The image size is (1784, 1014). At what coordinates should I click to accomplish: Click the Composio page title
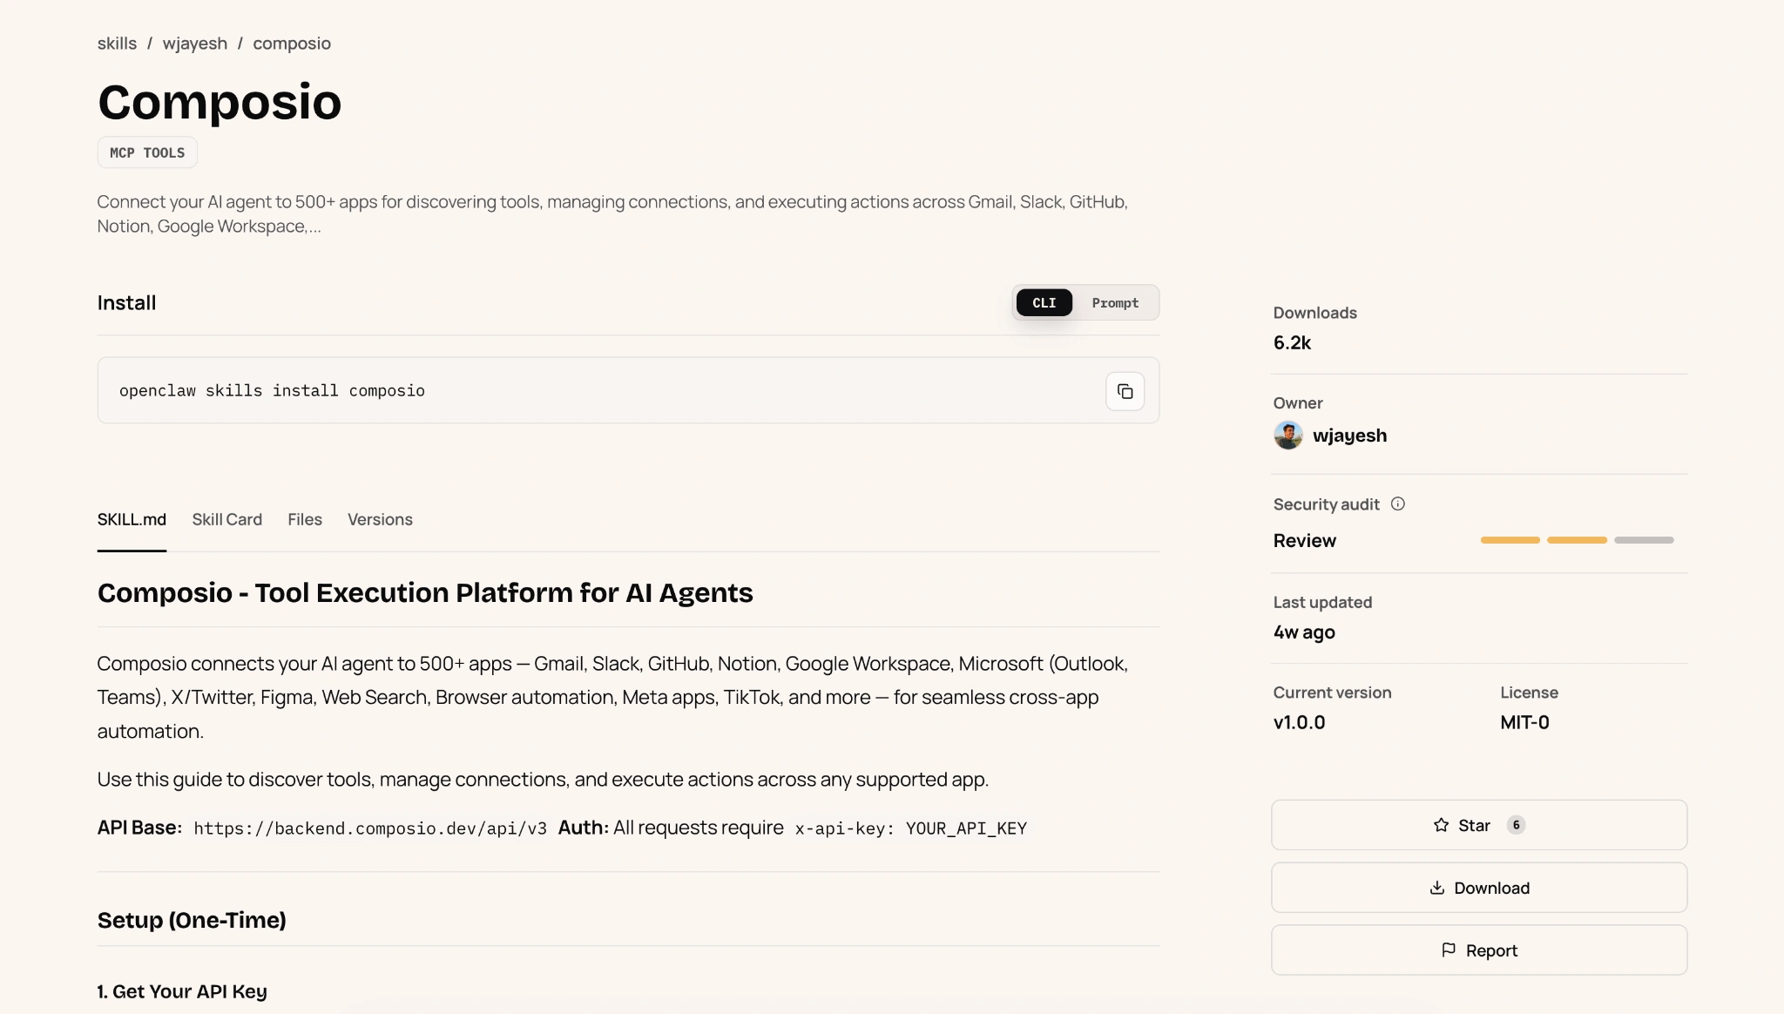click(x=220, y=102)
